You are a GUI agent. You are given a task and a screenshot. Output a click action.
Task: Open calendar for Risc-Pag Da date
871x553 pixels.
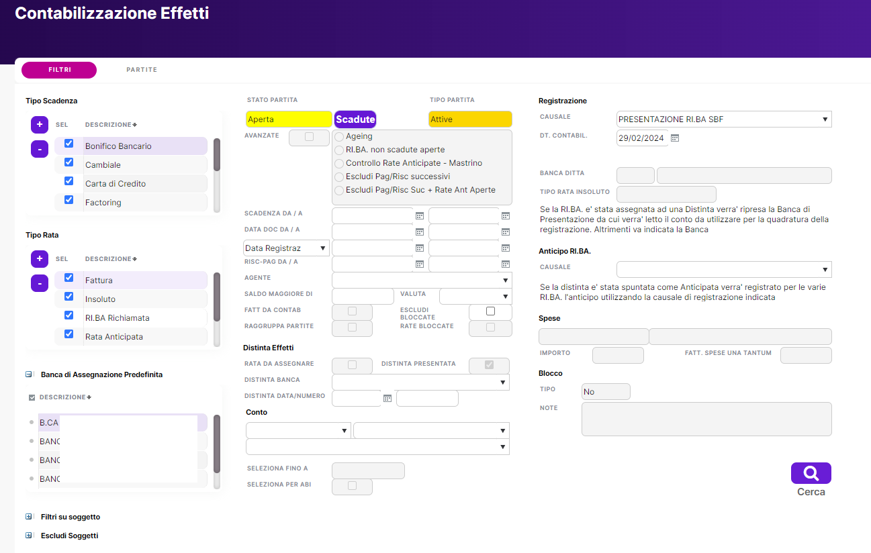[420, 264]
